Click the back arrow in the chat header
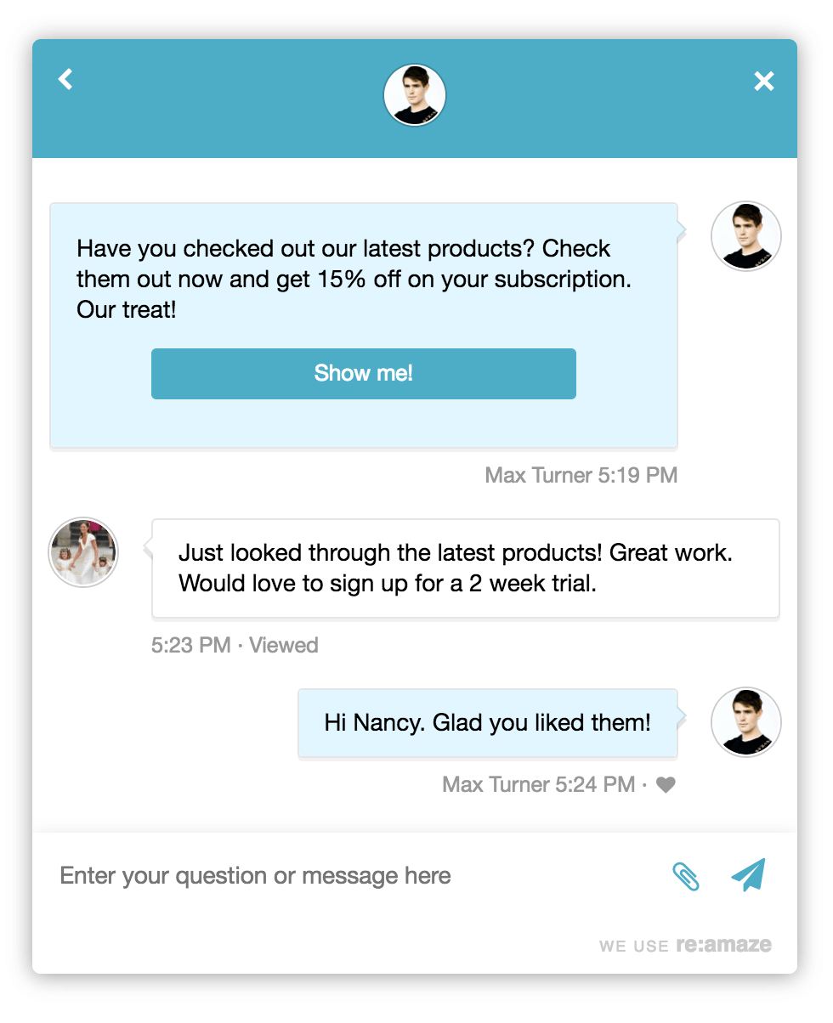The width and height of the screenshot is (833, 1023). pyautogui.click(x=65, y=80)
